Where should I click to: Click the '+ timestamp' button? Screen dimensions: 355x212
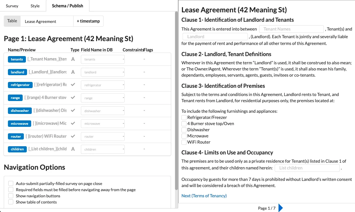[88, 21]
